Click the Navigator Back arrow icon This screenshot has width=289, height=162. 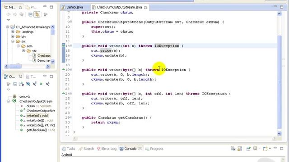coord(9,14)
